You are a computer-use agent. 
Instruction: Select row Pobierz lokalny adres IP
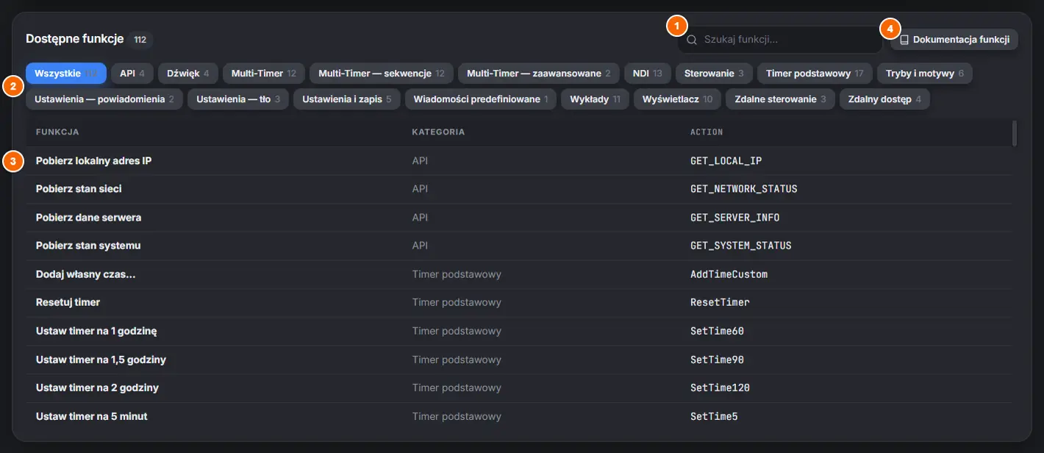click(519, 161)
